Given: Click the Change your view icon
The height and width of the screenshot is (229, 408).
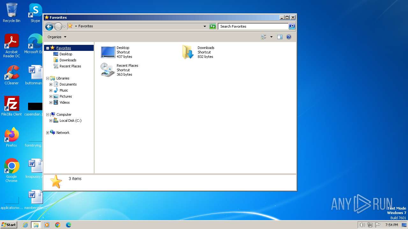Looking at the screenshot, I should click(x=264, y=37).
